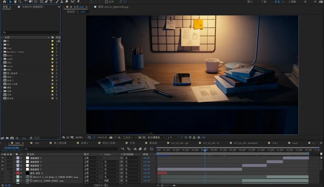This screenshot has height=187, width=324.
Task: Open the 1个 view layout dropdown
Action: tap(173, 138)
